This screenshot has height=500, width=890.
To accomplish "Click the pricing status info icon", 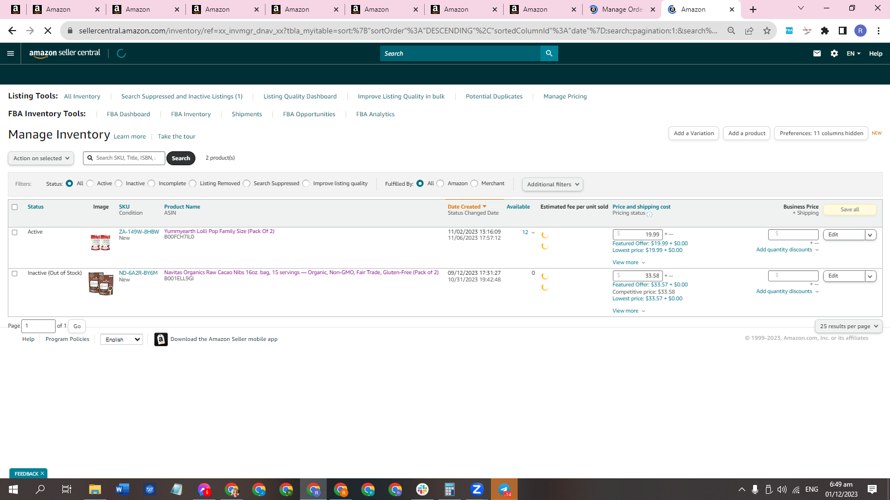I will click(x=650, y=214).
